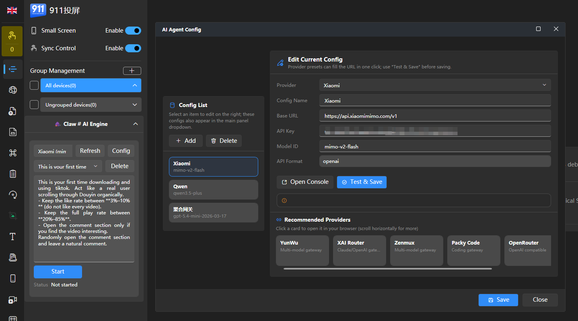Delete the selected config in Config List

pos(224,141)
